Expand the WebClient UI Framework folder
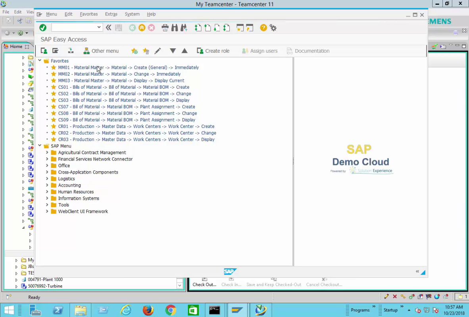469x317 pixels. point(47,212)
